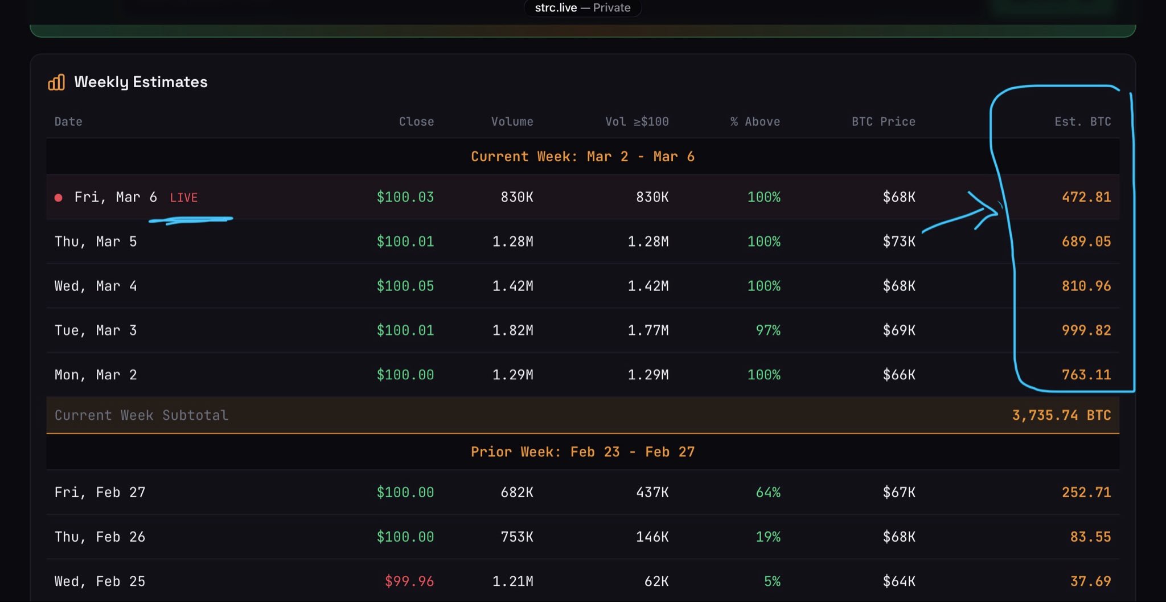The image size is (1166, 602).
Task: Select the Fri, Feb 27 row
Action: click(x=100, y=493)
